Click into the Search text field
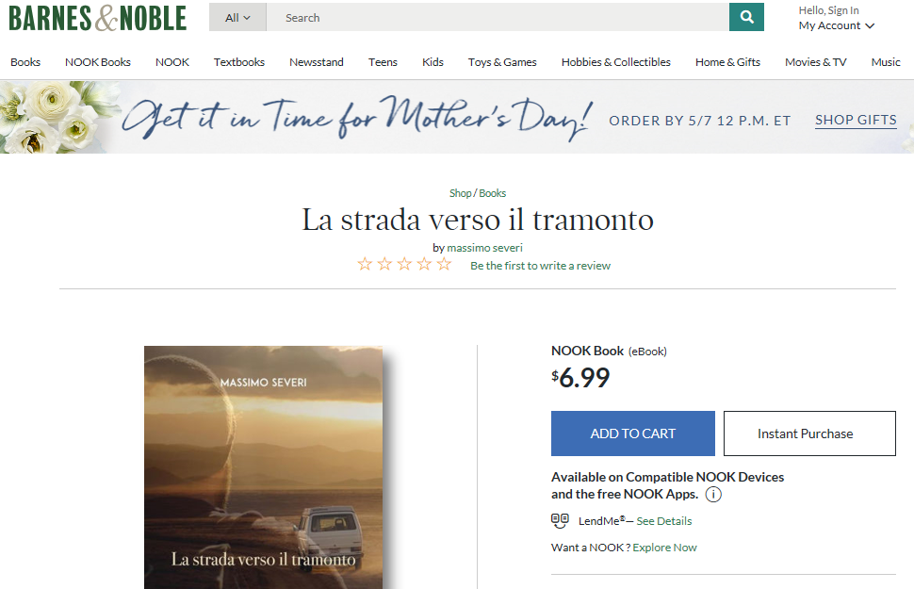The width and height of the screenshot is (914, 589). (498, 18)
